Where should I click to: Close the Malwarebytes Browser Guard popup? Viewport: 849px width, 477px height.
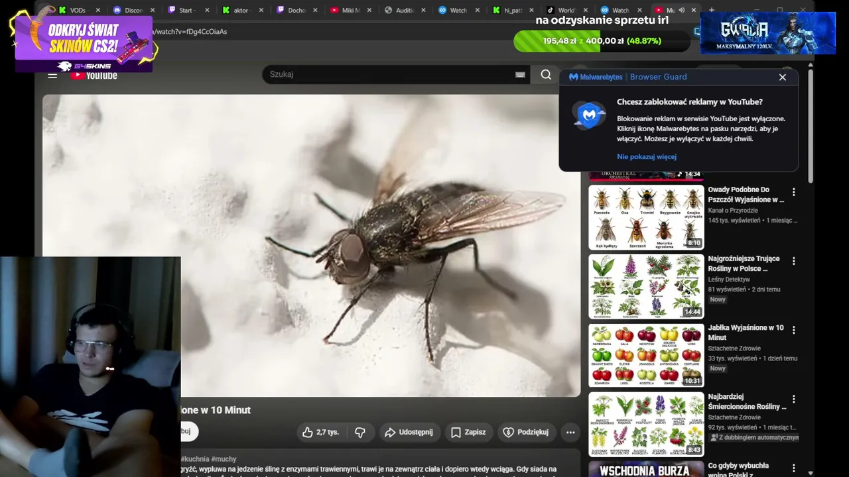pyautogui.click(x=783, y=77)
